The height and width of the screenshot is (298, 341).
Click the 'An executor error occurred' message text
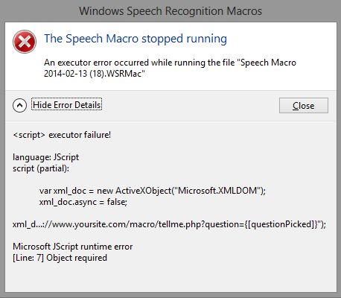point(170,68)
